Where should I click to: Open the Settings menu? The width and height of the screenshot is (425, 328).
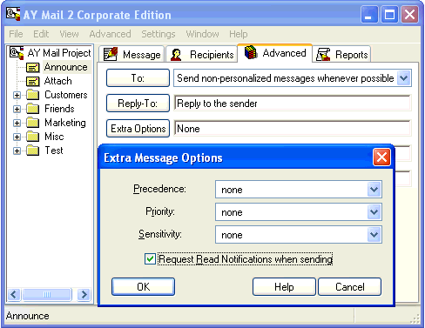click(159, 34)
